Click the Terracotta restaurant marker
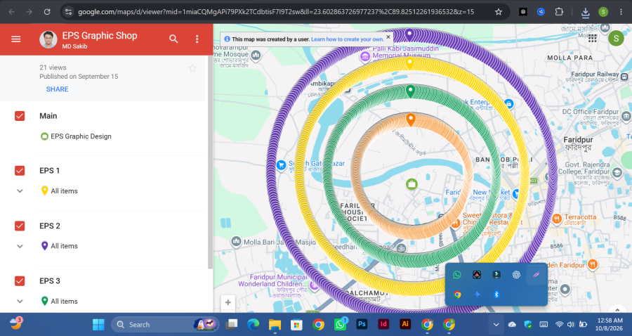 557,219
